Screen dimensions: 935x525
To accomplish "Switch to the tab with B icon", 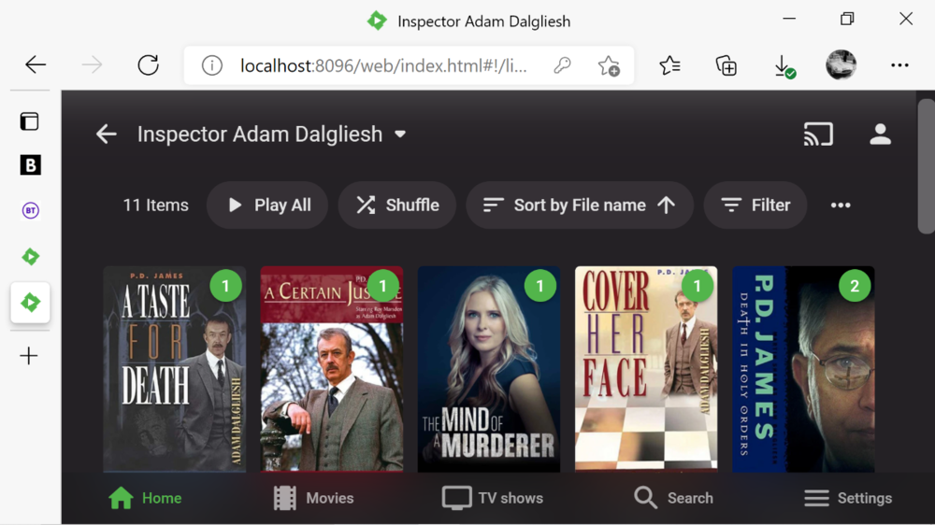I will 31,165.
